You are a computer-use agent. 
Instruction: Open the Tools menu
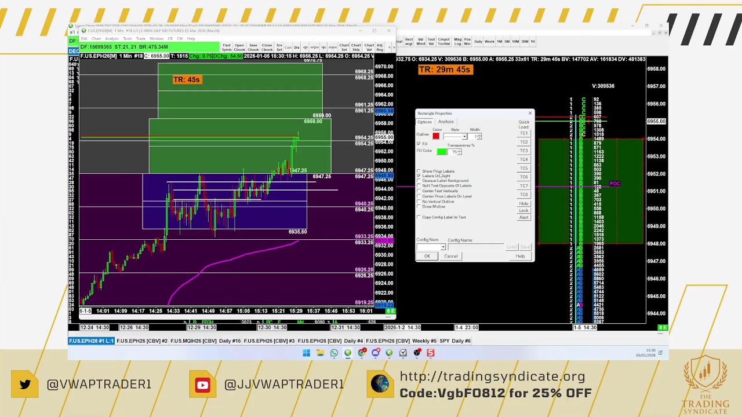click(x=128, y=39)
